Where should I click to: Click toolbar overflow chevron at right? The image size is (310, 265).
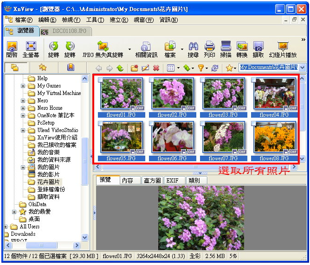coord(303,40)
